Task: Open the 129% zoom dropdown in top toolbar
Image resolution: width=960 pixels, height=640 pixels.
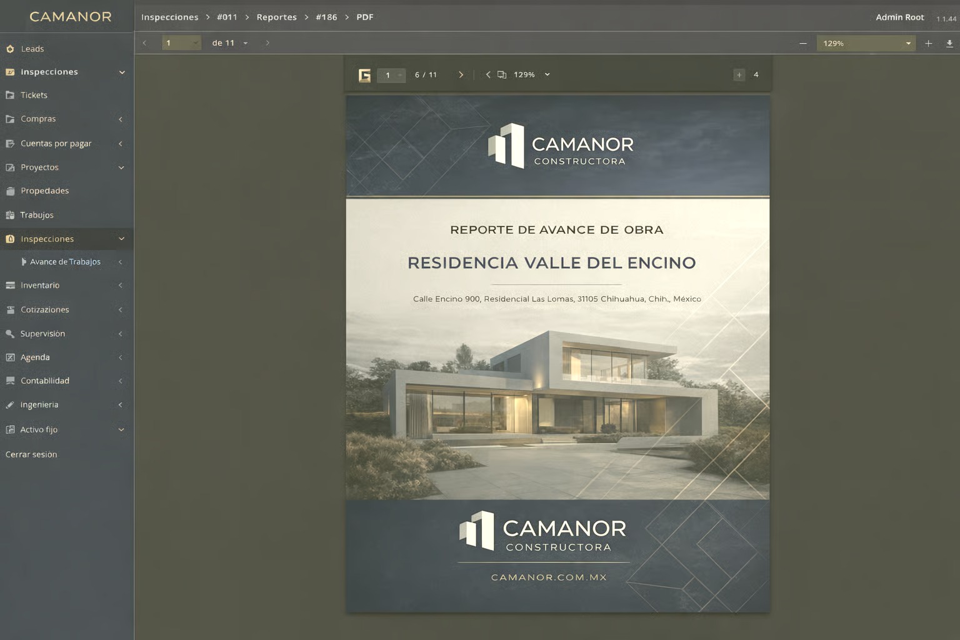Action: tap(866, 43)
